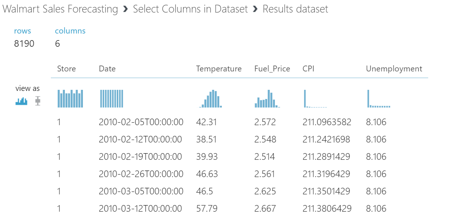Open Store column histogram thumbnail

pyautogui.click(x=70, y=98)
